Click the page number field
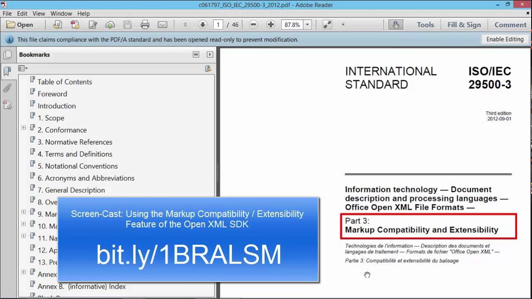 point(218,25)
